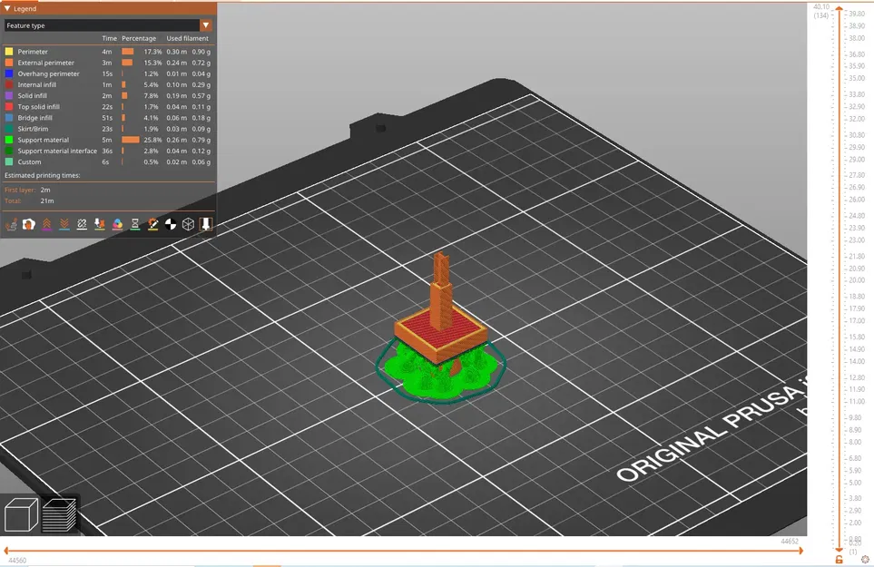This screenshot has height=567, width=874.
Task: Click the yellow Perimeter color swatch
Action: [x=9, y=52]
